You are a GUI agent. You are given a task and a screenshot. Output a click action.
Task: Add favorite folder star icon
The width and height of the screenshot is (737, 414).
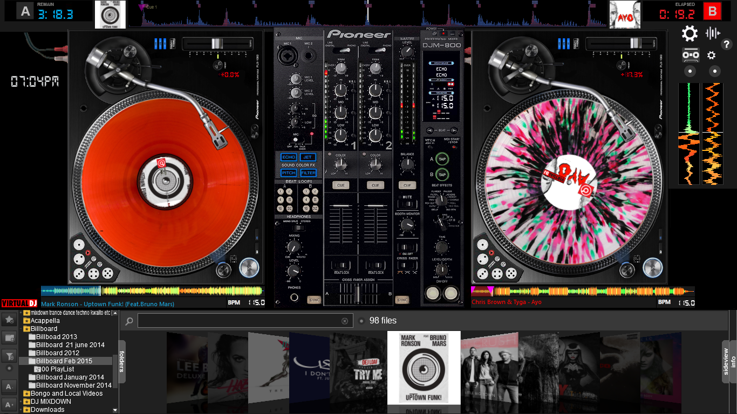tap(9, 320)
